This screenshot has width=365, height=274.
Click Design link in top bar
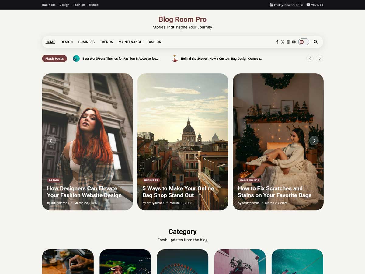[x=64, y=5]
